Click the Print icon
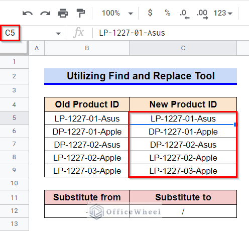This screenshot has width=249, height=231. coord(63,13)
